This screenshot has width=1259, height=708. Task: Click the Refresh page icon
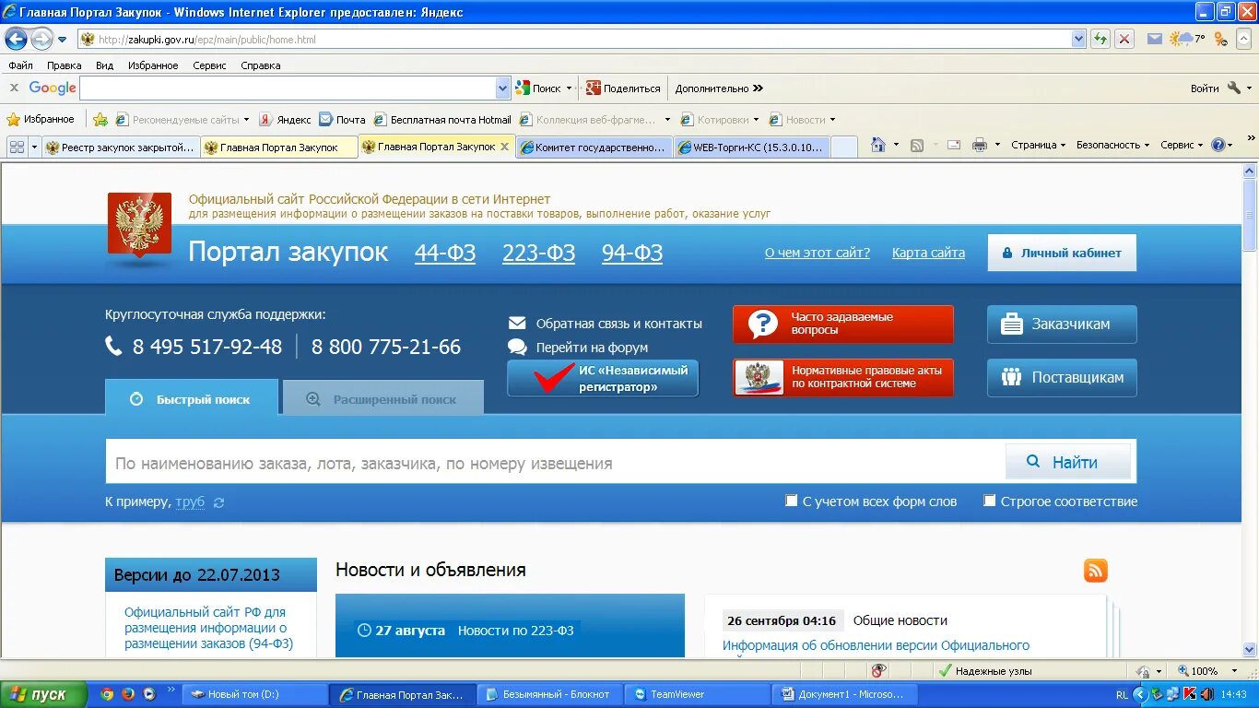(1100, 39)
